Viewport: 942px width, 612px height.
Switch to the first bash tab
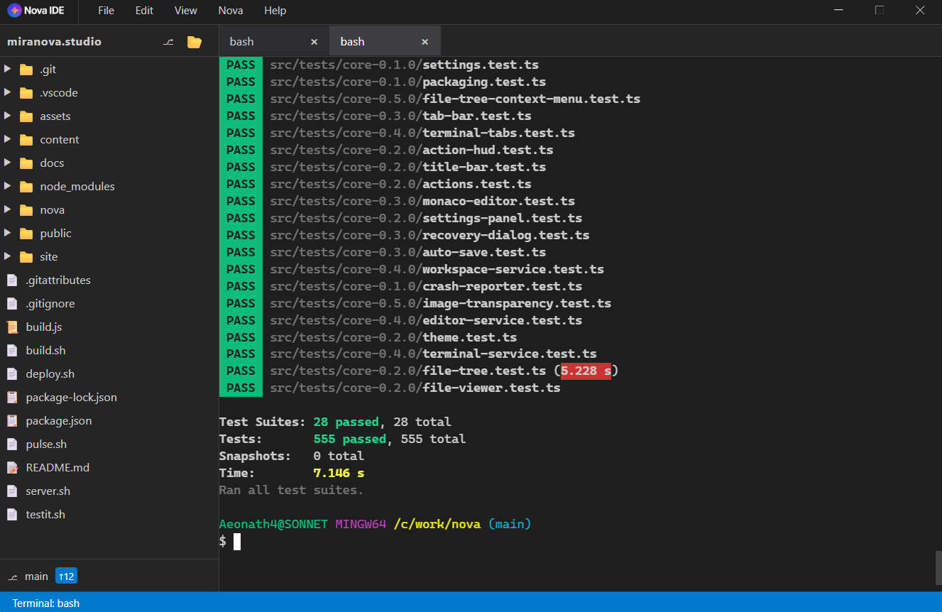(x=241, y=41)
